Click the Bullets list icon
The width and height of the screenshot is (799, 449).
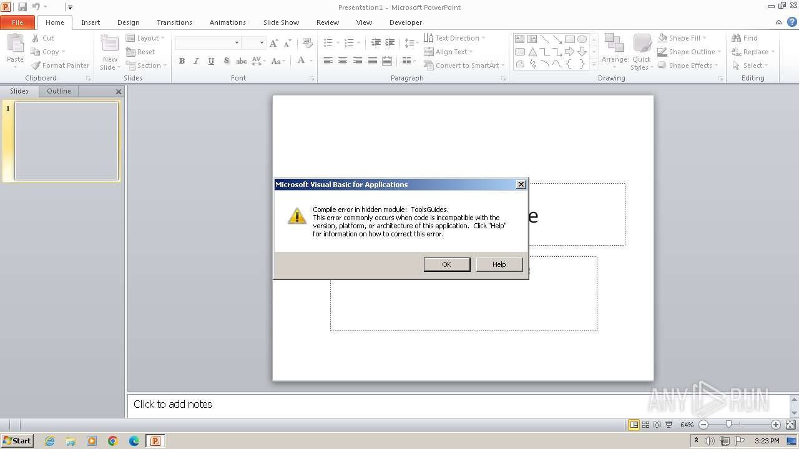328,43
